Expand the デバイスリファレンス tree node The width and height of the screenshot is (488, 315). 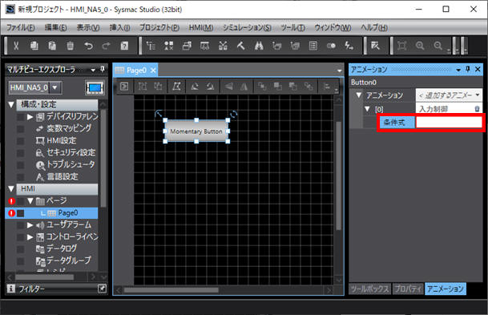pos(30,117)
